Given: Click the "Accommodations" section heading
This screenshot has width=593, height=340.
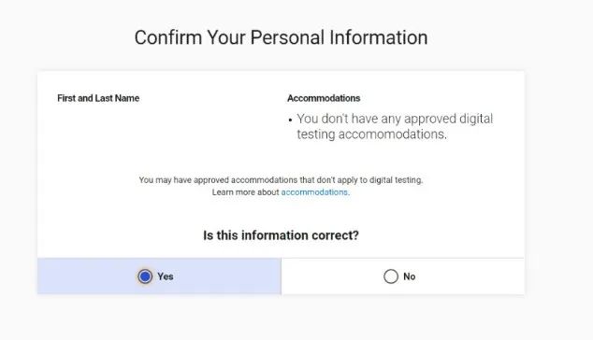Looking at the screenshot, I should coord(324,98).
